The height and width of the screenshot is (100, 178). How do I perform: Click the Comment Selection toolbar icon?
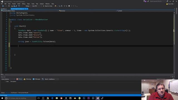(64, 6)
